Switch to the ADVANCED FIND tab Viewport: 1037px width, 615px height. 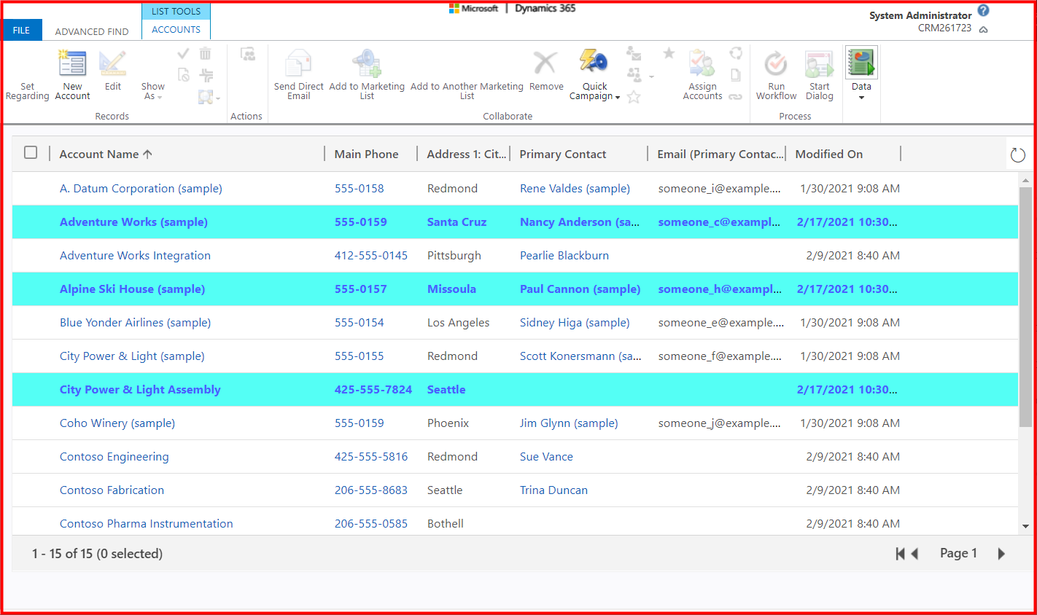point(92,31)
